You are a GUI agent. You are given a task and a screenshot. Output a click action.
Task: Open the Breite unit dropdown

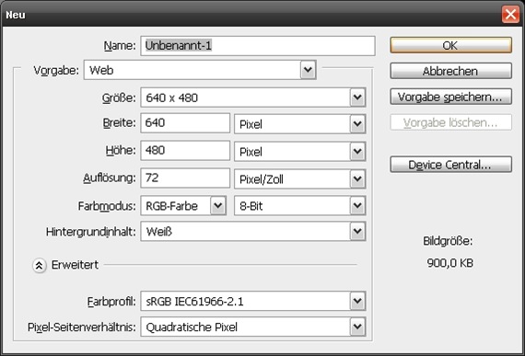point(299,124)
